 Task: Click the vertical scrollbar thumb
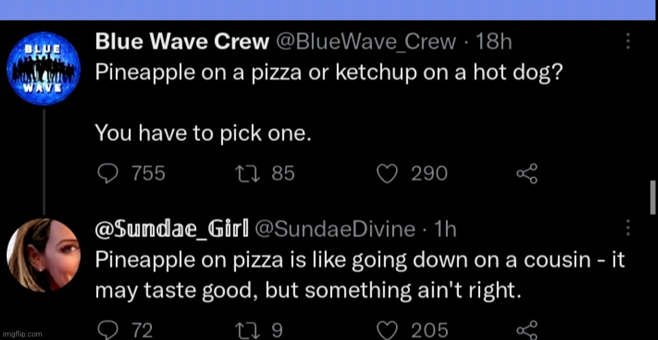coord(653,198)
